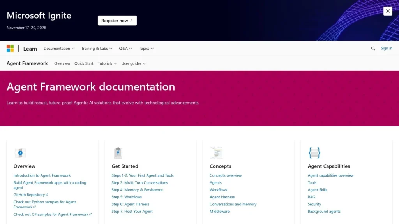The image size is (399, 224).
Task: Open Build Agent Framework apps with coding agent
Action: tap(50, 185)
